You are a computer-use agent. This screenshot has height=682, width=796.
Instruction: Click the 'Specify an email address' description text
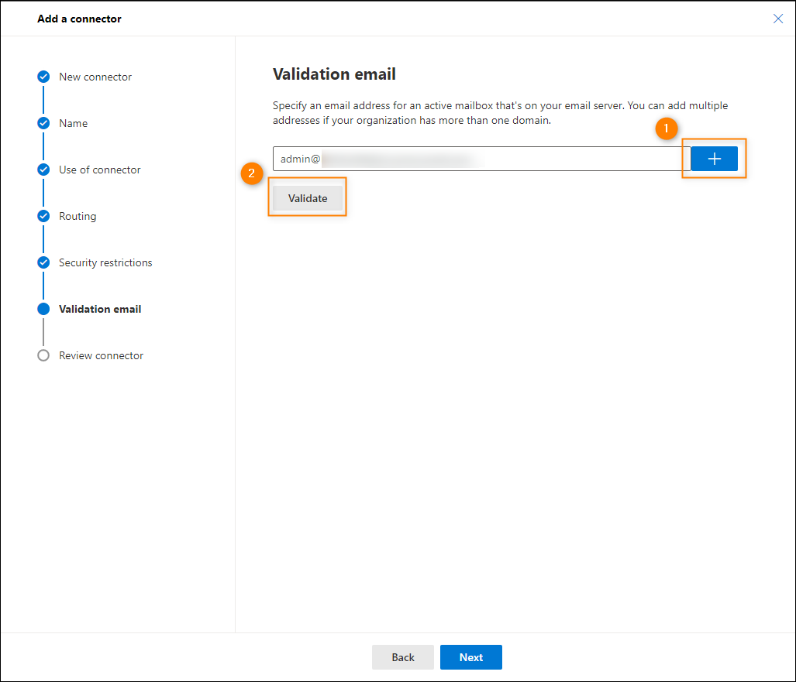(x=500, y=112)
